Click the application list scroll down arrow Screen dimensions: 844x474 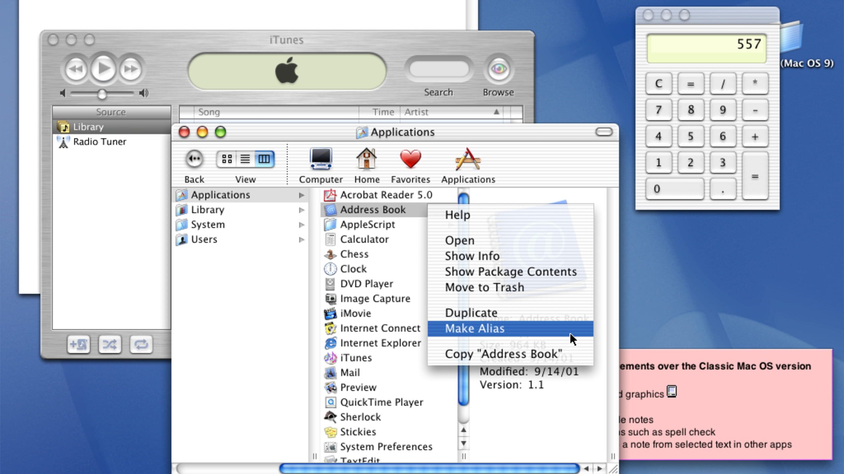(464, 443)
